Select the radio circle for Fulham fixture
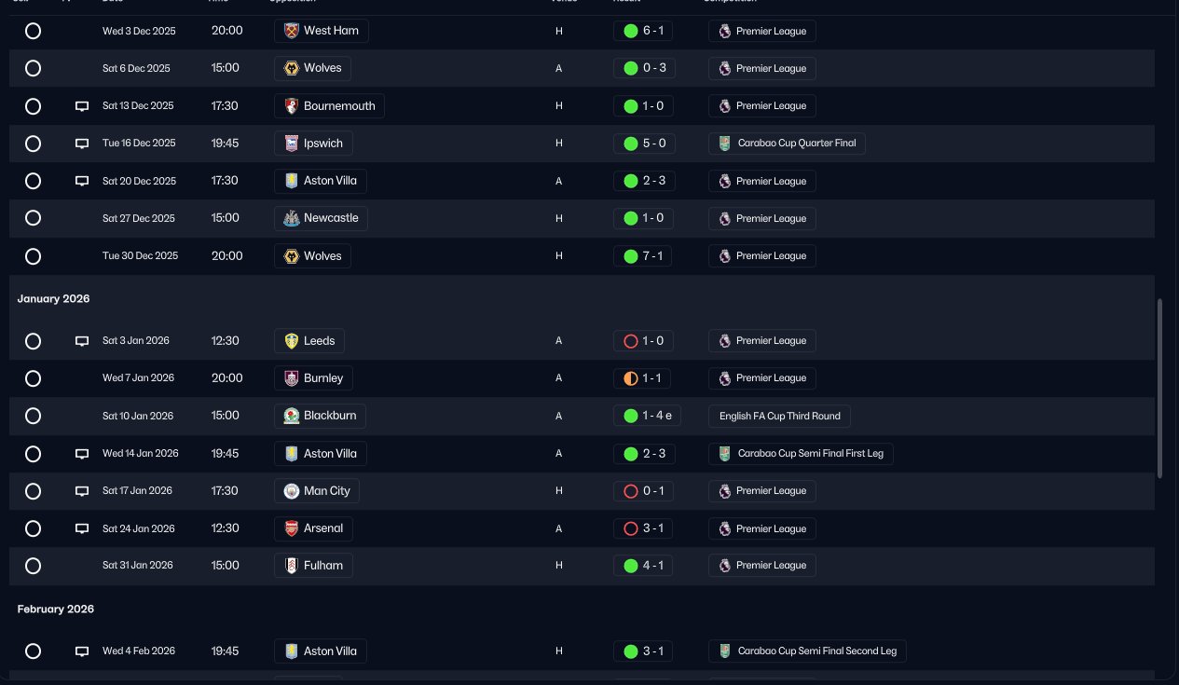Viewport: 1179px width, 685px height. tap(33, 566)
